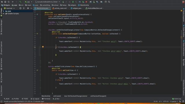The height and width of the screenshot is (104, 185).
Task: Open the UTF-8 encoding dropdown
Action: click(166, 101)
